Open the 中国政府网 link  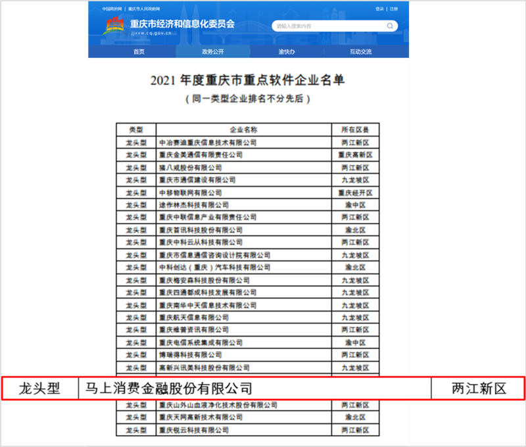point(112,9)
